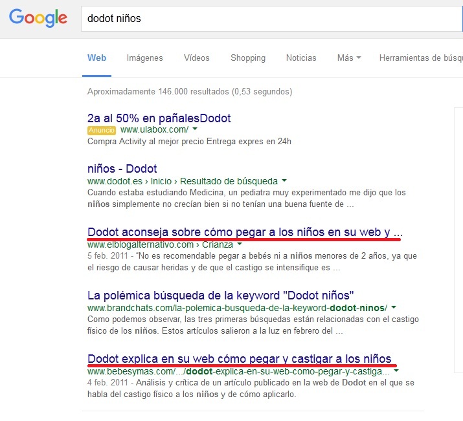The height and width of the screenshot is (421, 463).
Task: Click snippet dated '5 feb. 2011'
Action: click(252, 261)
